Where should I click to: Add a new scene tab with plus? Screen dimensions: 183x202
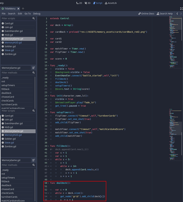point(23,9)
